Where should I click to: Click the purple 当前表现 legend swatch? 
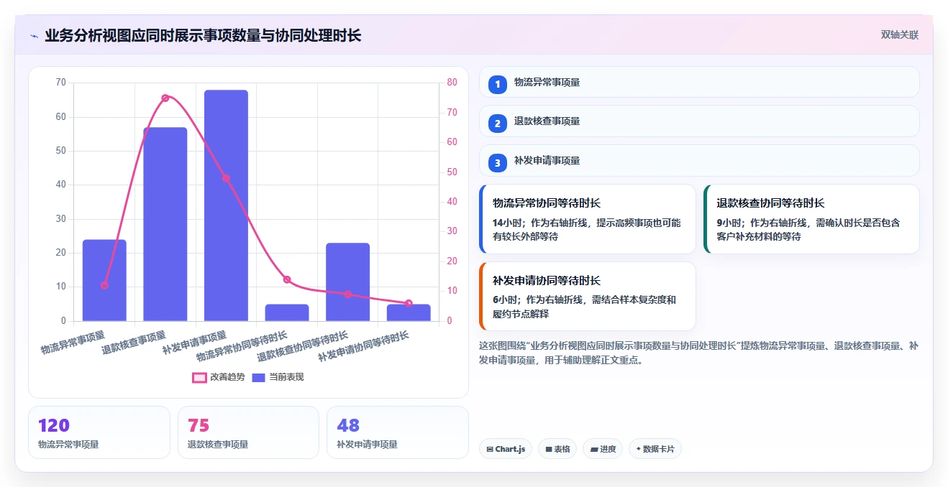(x=259, y=378)
